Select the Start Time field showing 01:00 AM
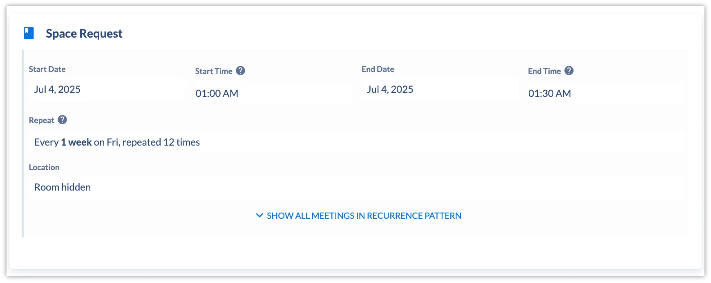The width and height of the screenshot is (711, 283). [273, 93]
